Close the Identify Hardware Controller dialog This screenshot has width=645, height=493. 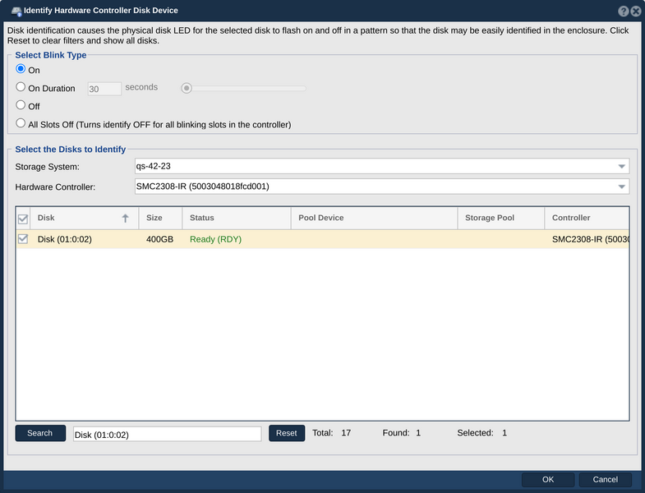tap(635, 12)
